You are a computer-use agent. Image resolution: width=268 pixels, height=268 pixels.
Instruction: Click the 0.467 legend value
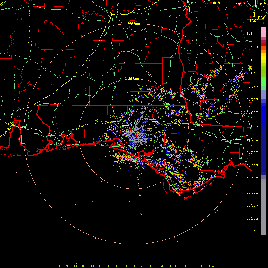[x=252, y=166]
